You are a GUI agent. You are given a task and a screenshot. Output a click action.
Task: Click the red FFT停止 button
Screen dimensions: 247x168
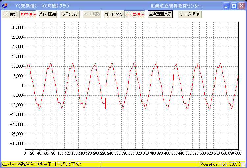(x=28, y=14)
